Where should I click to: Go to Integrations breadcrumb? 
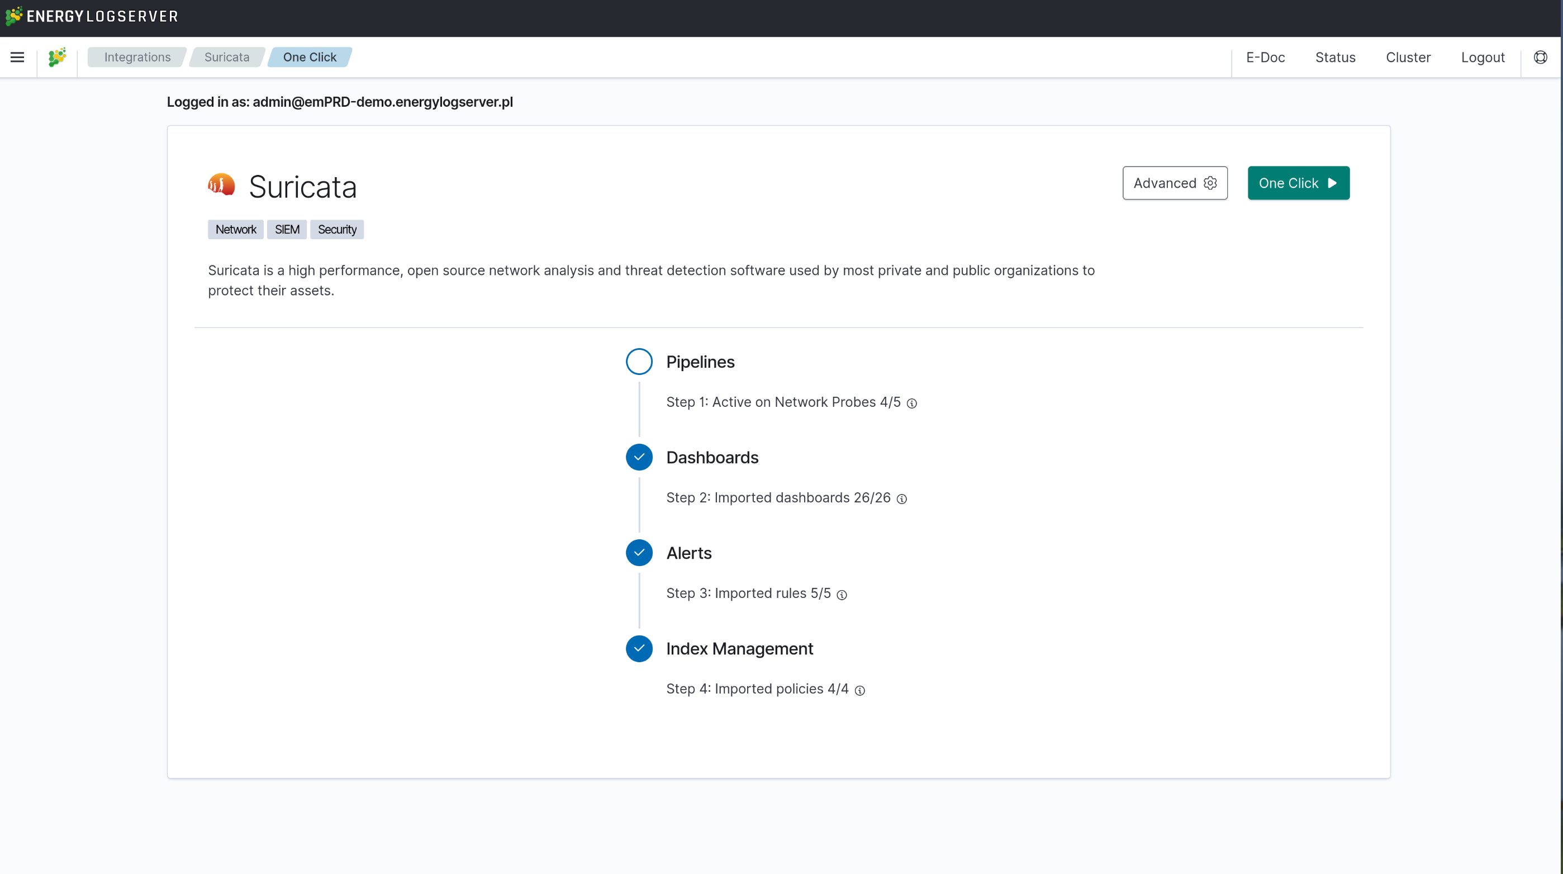(x=137, y=57)
